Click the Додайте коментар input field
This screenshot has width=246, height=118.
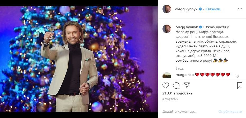coord(185,111)
